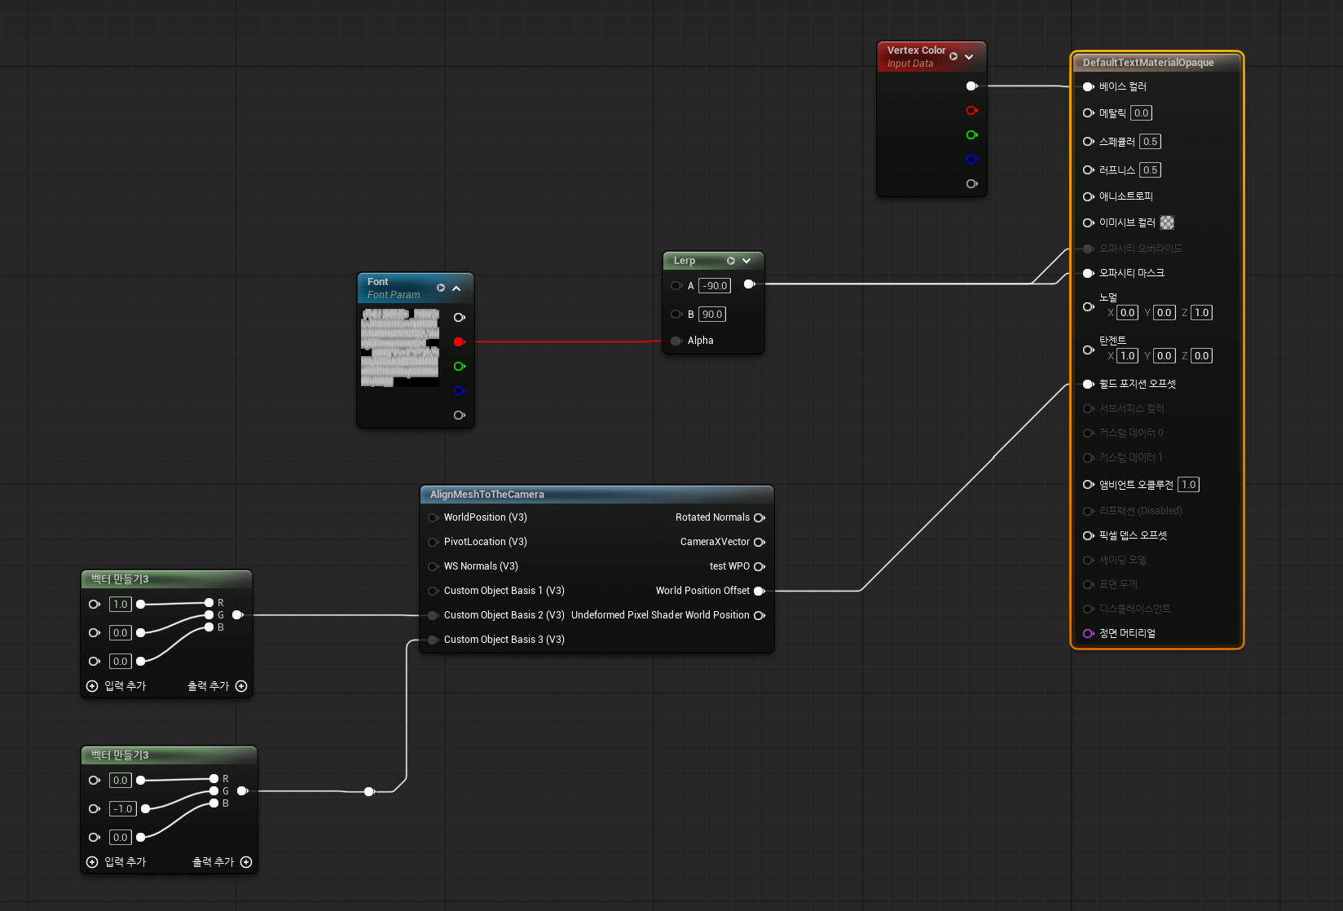This screenshot has width=1343, height=911.
Task: Click the blue output pin of Vertex Color
Action: [x=971, y=160]
